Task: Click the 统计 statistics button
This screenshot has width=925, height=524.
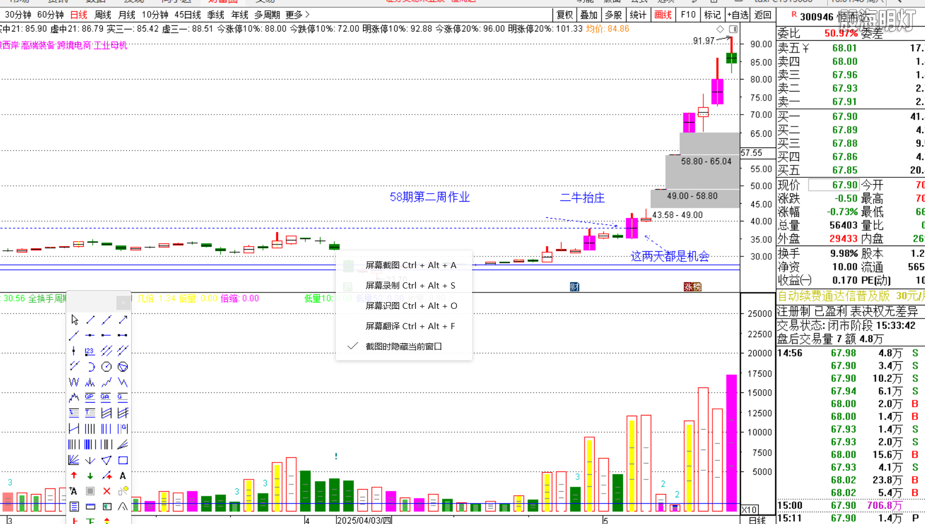Action: point(638,15)
